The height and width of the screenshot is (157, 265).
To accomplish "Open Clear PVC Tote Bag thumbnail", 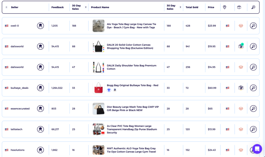I will 98,129.
